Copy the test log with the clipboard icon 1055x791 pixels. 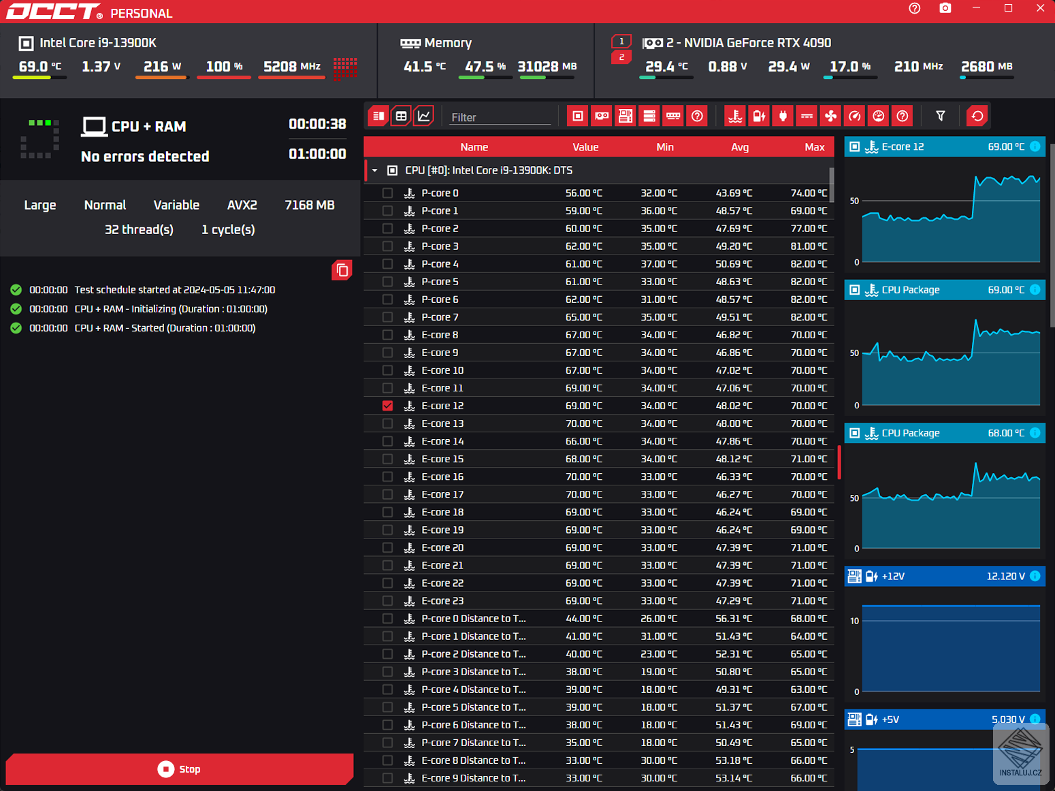[x=342, y=270]
